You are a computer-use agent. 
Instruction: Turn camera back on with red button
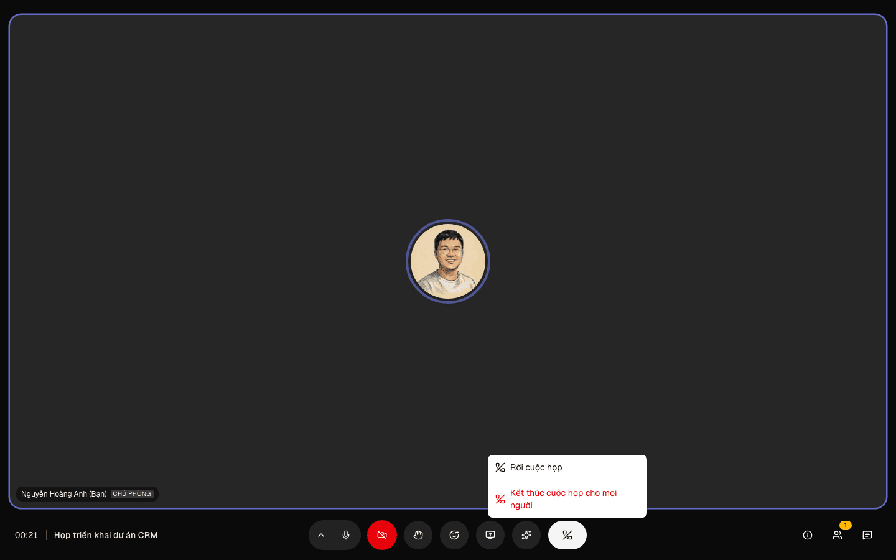[382, 535]
